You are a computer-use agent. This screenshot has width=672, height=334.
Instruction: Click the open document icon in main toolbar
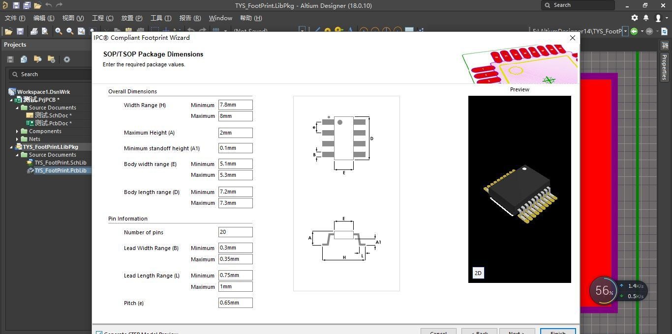tap(8, 31)
